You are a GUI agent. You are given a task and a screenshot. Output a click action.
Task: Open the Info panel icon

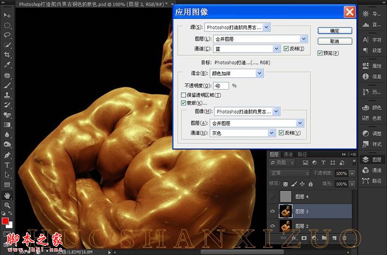coord(366,76)
